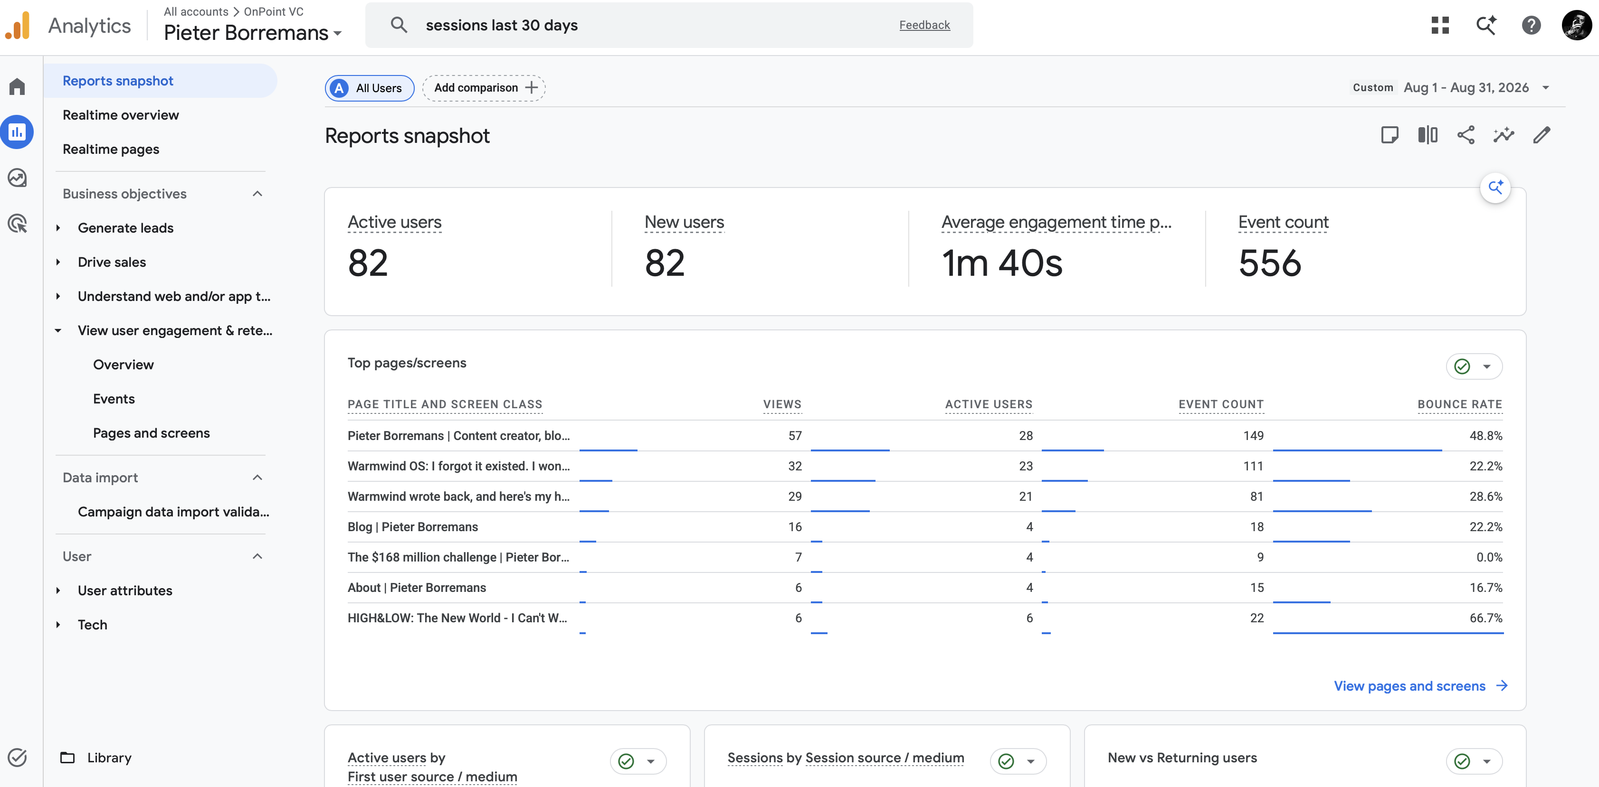The width and height of the screenshot is (1599, 787).
Task: Click Add comparison
Action: coord(484,88)
